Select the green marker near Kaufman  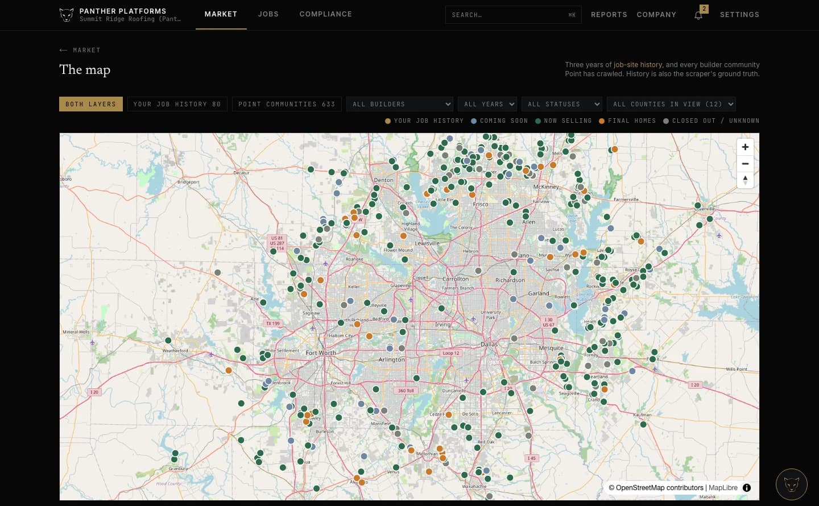coord(643,425)
